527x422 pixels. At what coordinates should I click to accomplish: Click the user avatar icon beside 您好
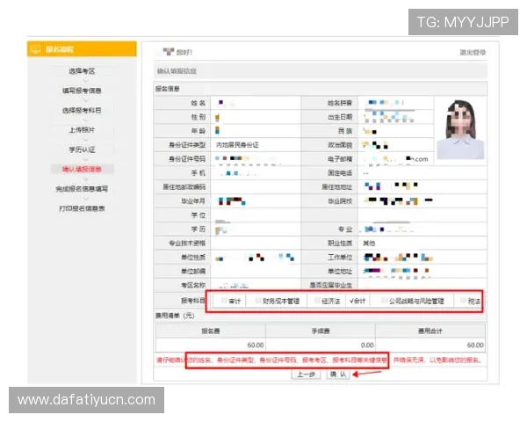(x=169, y=52)
